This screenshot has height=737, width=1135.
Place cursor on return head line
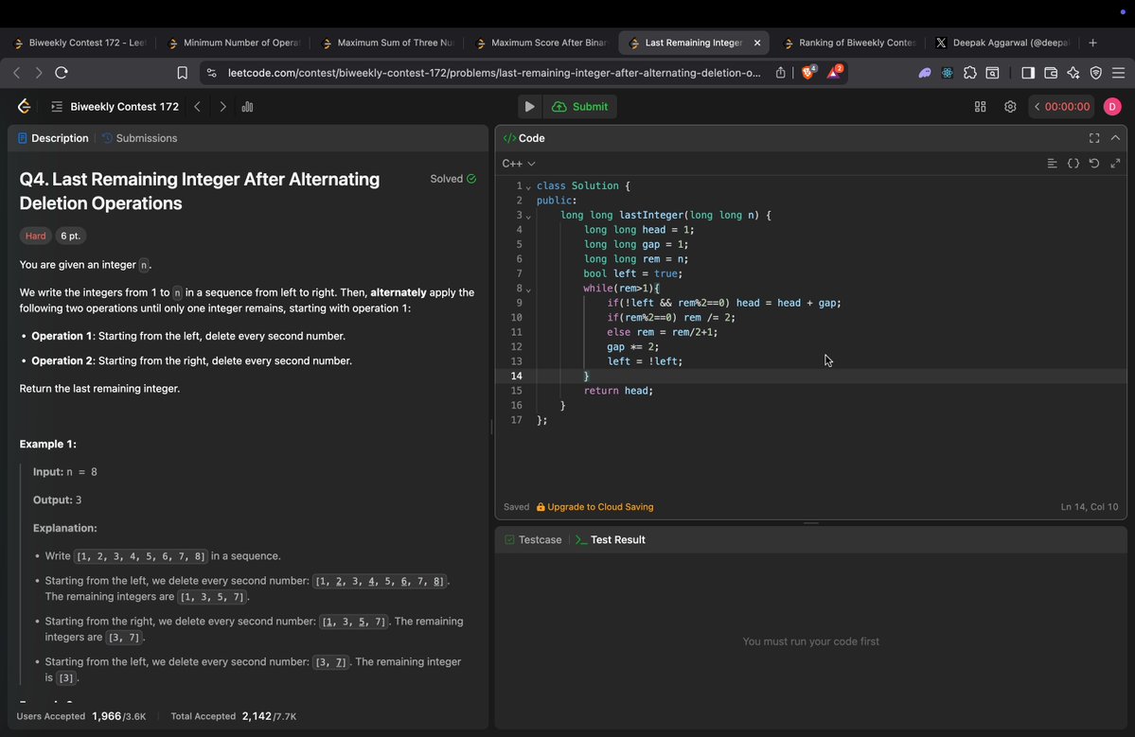click(618, 391)
